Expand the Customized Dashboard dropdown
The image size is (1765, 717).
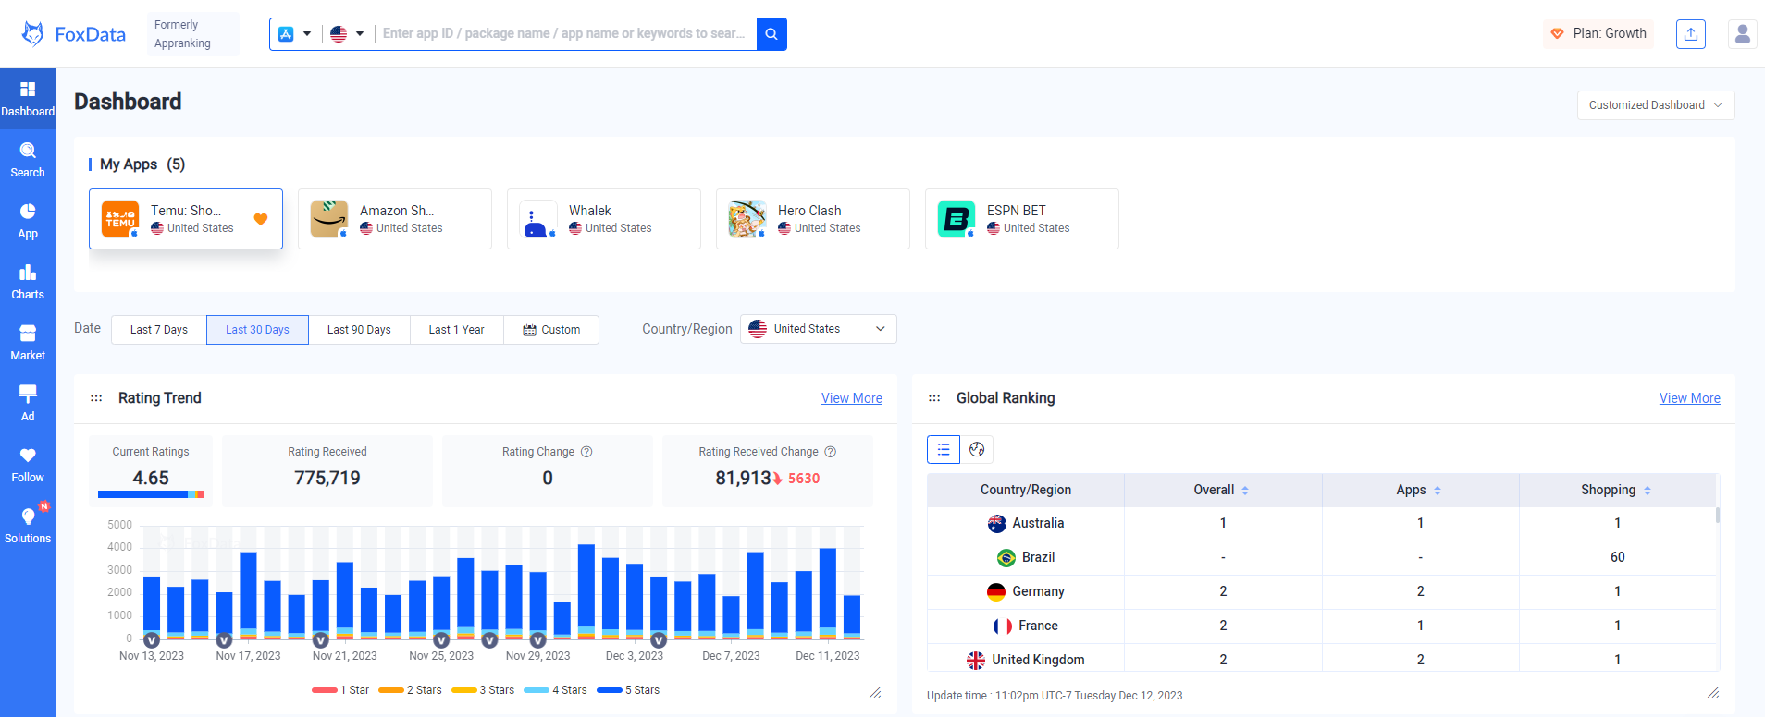pos(1656,105)
